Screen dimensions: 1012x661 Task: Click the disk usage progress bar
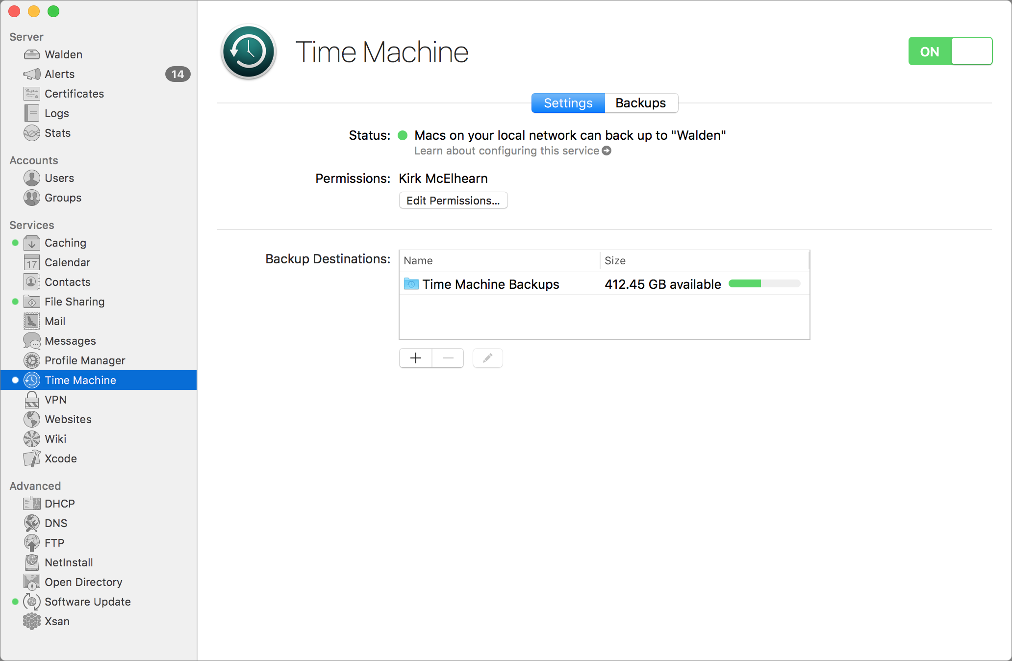click(x=764, y=283)
